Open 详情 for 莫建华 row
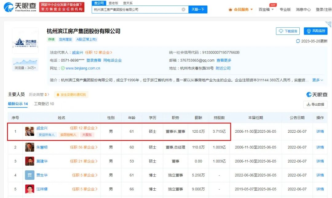The image size is (332, 198). click(x=320, y=161)
